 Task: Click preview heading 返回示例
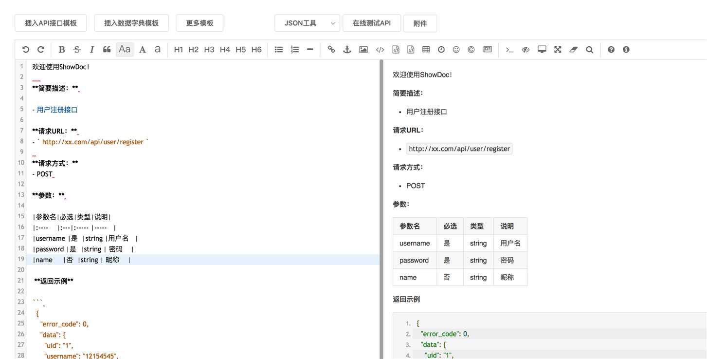pyautogui.click(x=406, y=299)
